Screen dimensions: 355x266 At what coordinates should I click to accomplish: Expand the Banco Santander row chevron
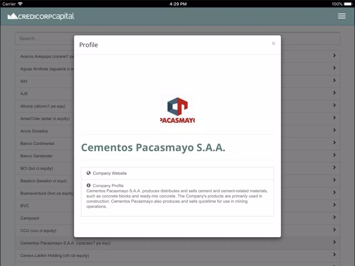coord(334,155)
